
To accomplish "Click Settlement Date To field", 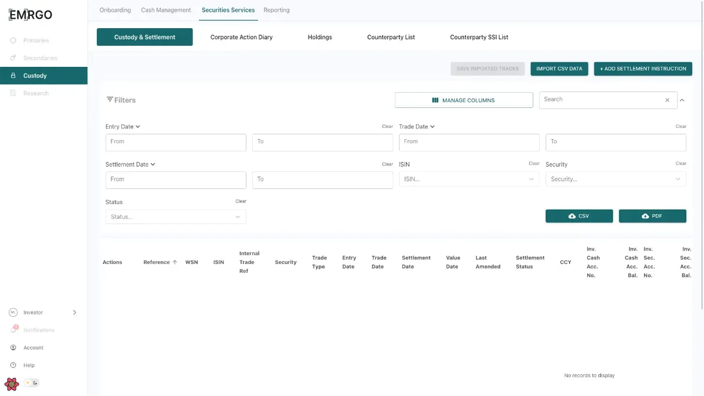I will 323,180.
